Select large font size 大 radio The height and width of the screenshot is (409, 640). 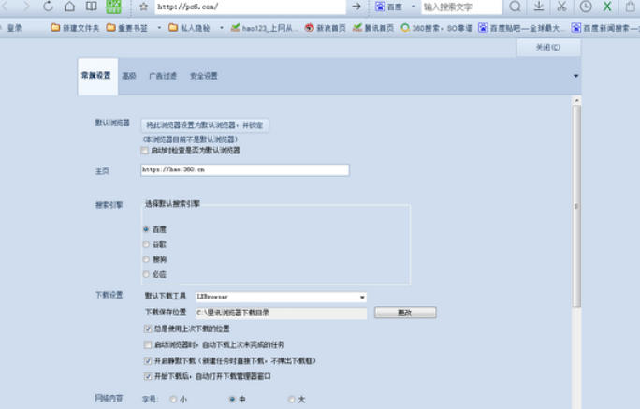pyautogui.click(x=291, y=400)
